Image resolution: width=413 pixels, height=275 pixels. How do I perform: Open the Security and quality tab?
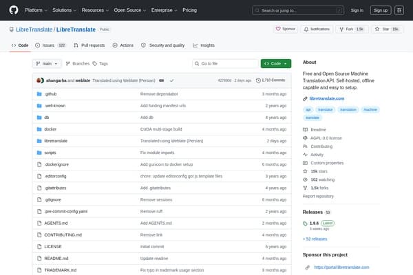(x=163, y=45)
